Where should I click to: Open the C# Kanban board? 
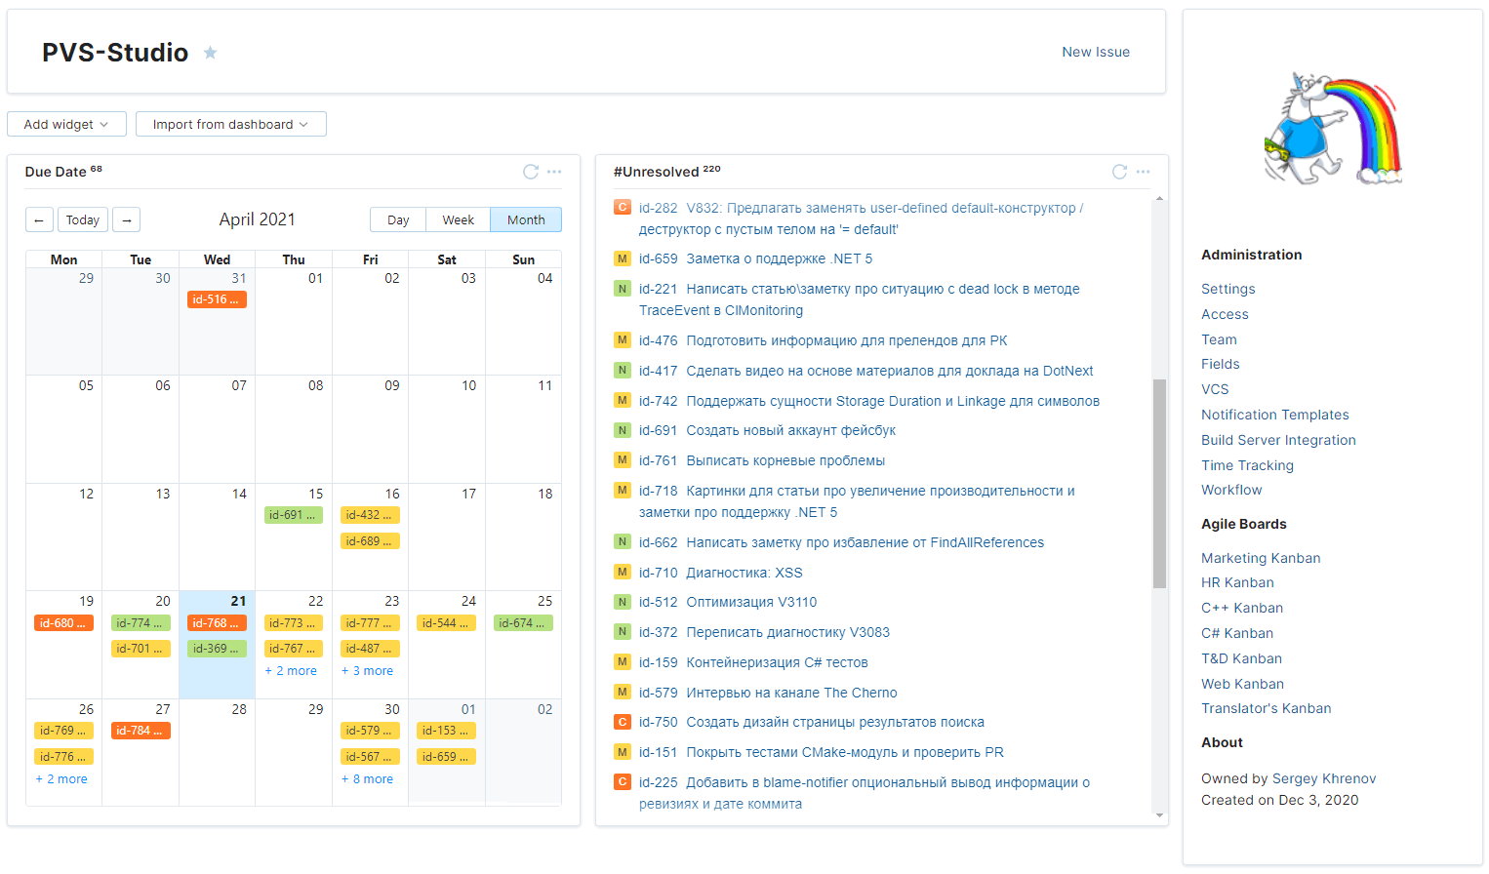click(1237, 633)
